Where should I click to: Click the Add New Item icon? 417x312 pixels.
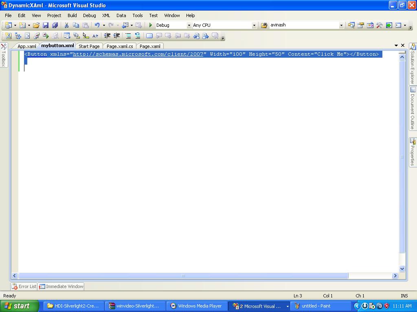coord(22,25)
